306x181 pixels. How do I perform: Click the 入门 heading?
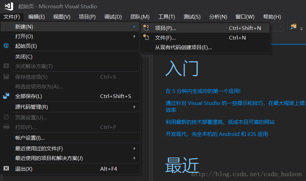point(182,68)
